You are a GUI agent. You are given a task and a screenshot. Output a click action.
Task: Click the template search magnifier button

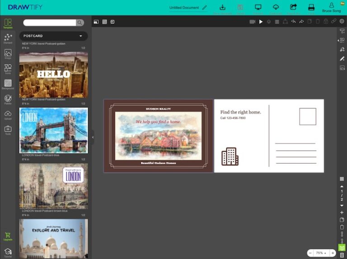[80, 23]
